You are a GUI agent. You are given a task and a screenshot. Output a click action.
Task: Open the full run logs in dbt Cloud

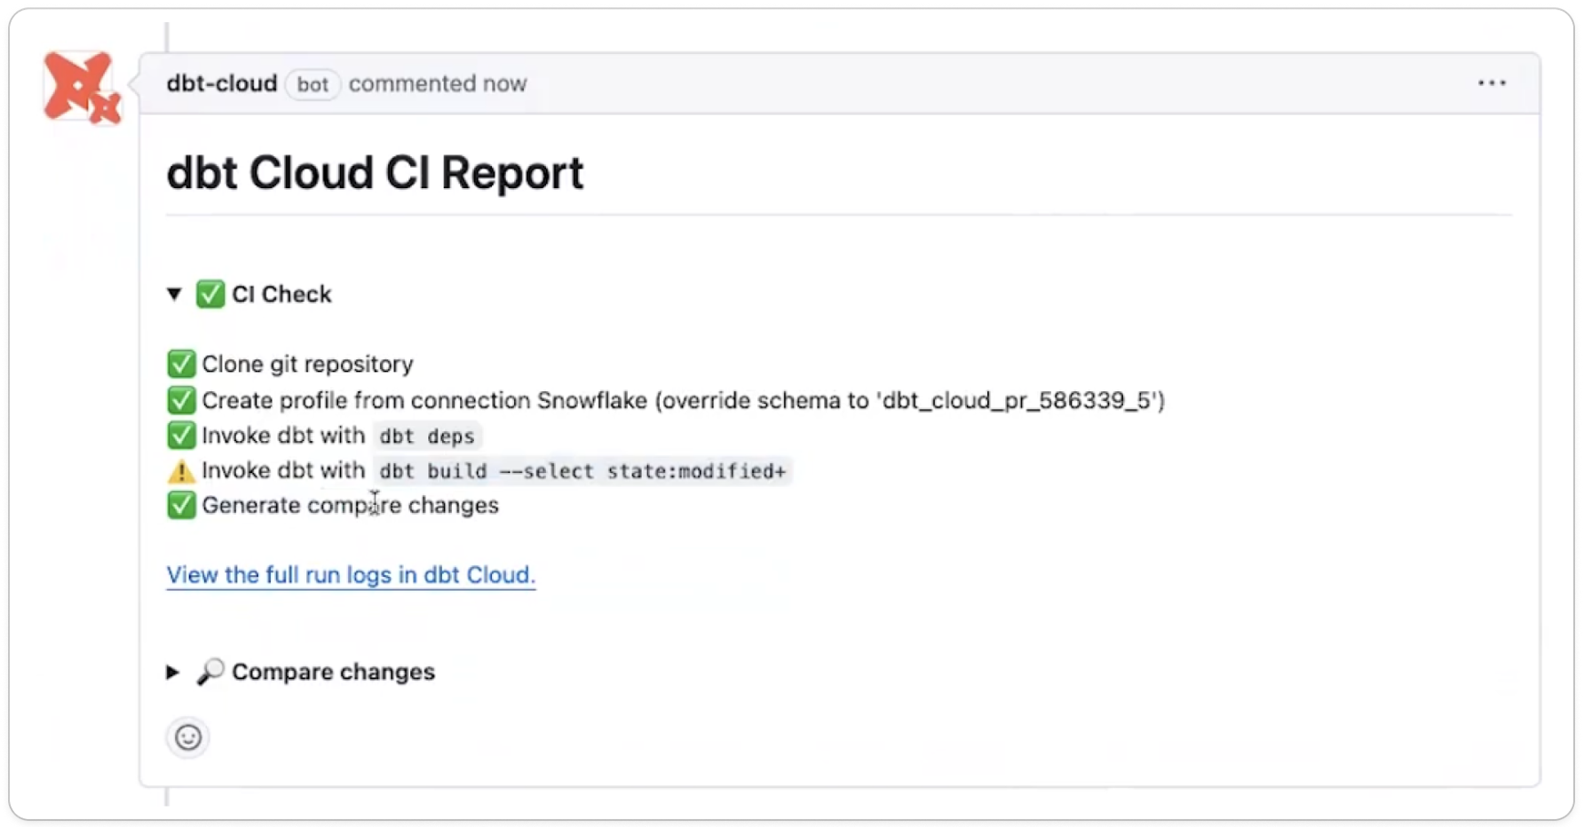[x=350, y=575]
